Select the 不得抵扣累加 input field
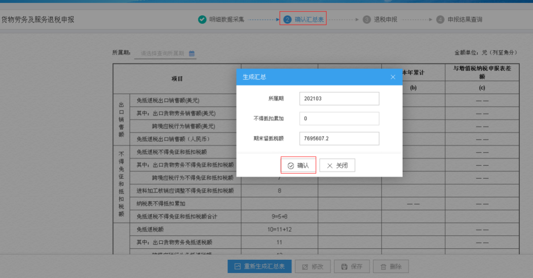 tap(339, 119)
